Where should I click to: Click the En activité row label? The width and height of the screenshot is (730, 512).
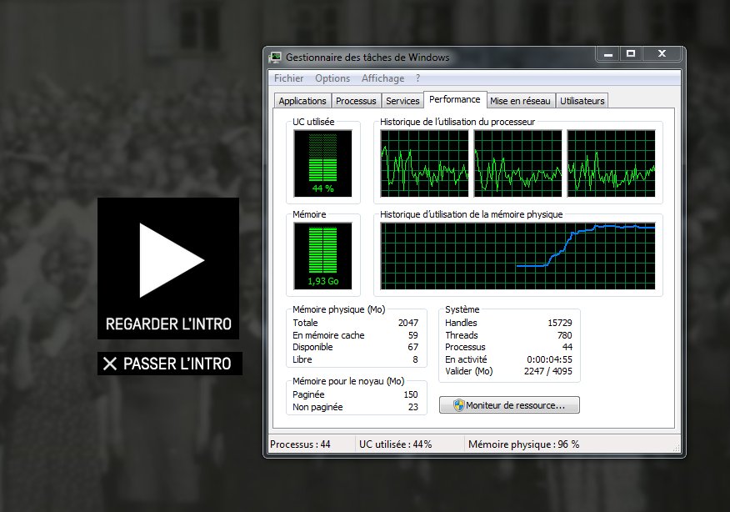click(466, 359)
